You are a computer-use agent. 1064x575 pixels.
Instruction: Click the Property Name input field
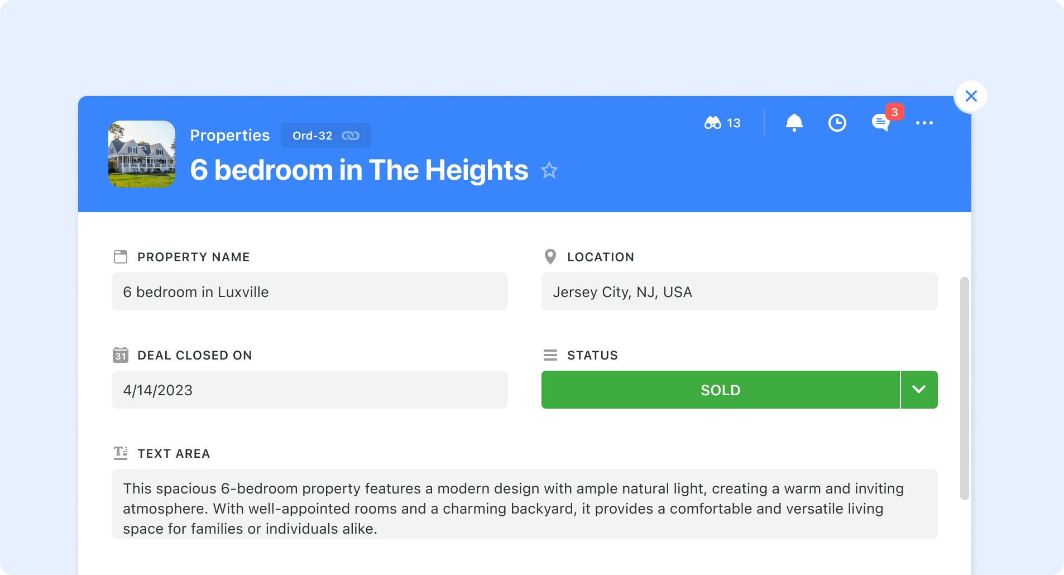[310, 291]
